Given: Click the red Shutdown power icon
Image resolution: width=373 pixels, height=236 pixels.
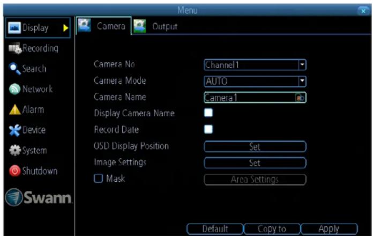Looking at the screenshot, I should click(x=15, y=171).
